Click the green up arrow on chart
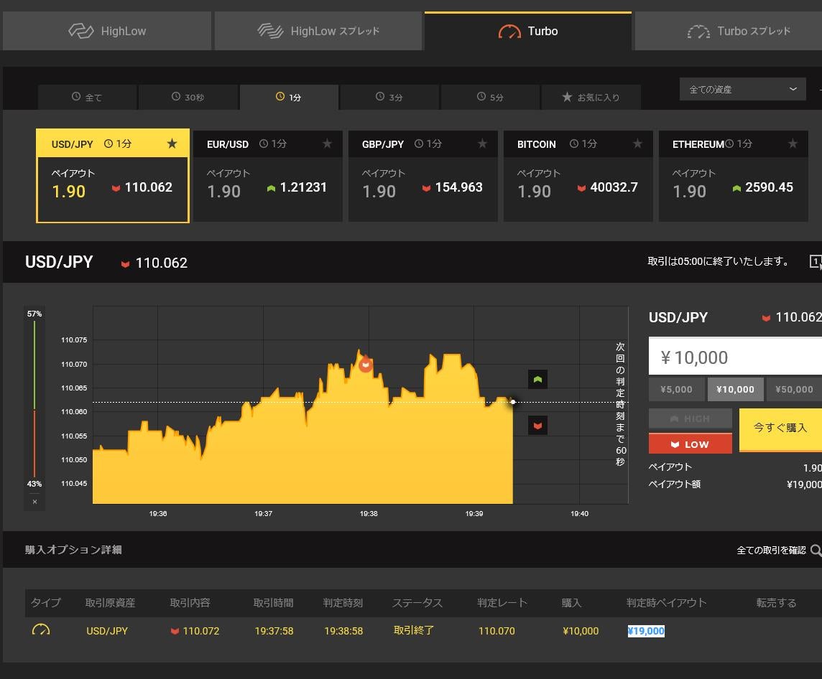The height and width of the screenshot is (679, 822). 537,379
